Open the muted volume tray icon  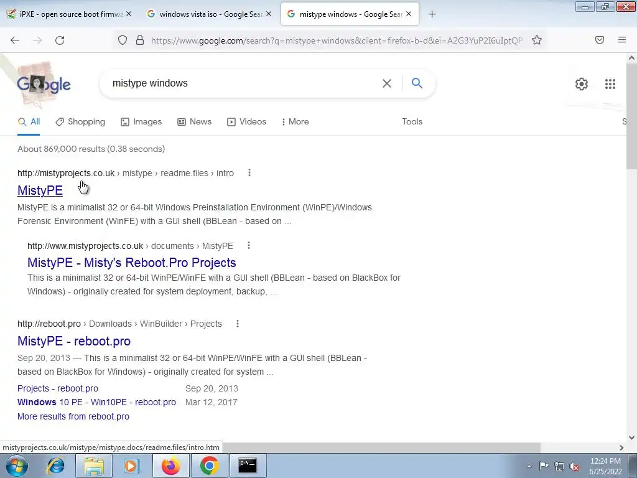click(x=574, y=467)
